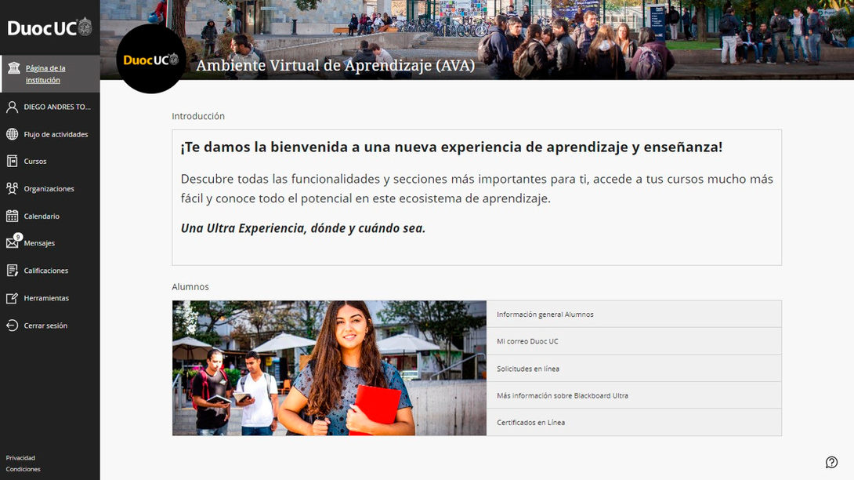Click the Calendario grid icon
Screen dimensions: 854x480
(x=12, y=216)
